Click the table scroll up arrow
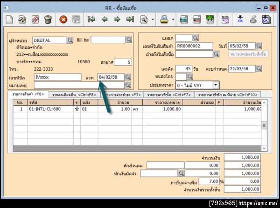This screenshot has height=208, width=280. point(264,102)
